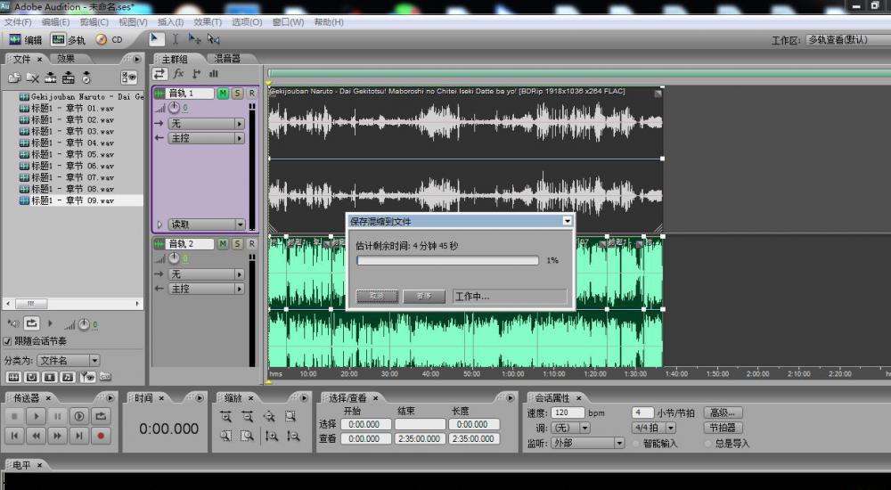Open 音轨 2 input dropdown showing 无
The width and height of the screenshot is (891, 490).
206,274
